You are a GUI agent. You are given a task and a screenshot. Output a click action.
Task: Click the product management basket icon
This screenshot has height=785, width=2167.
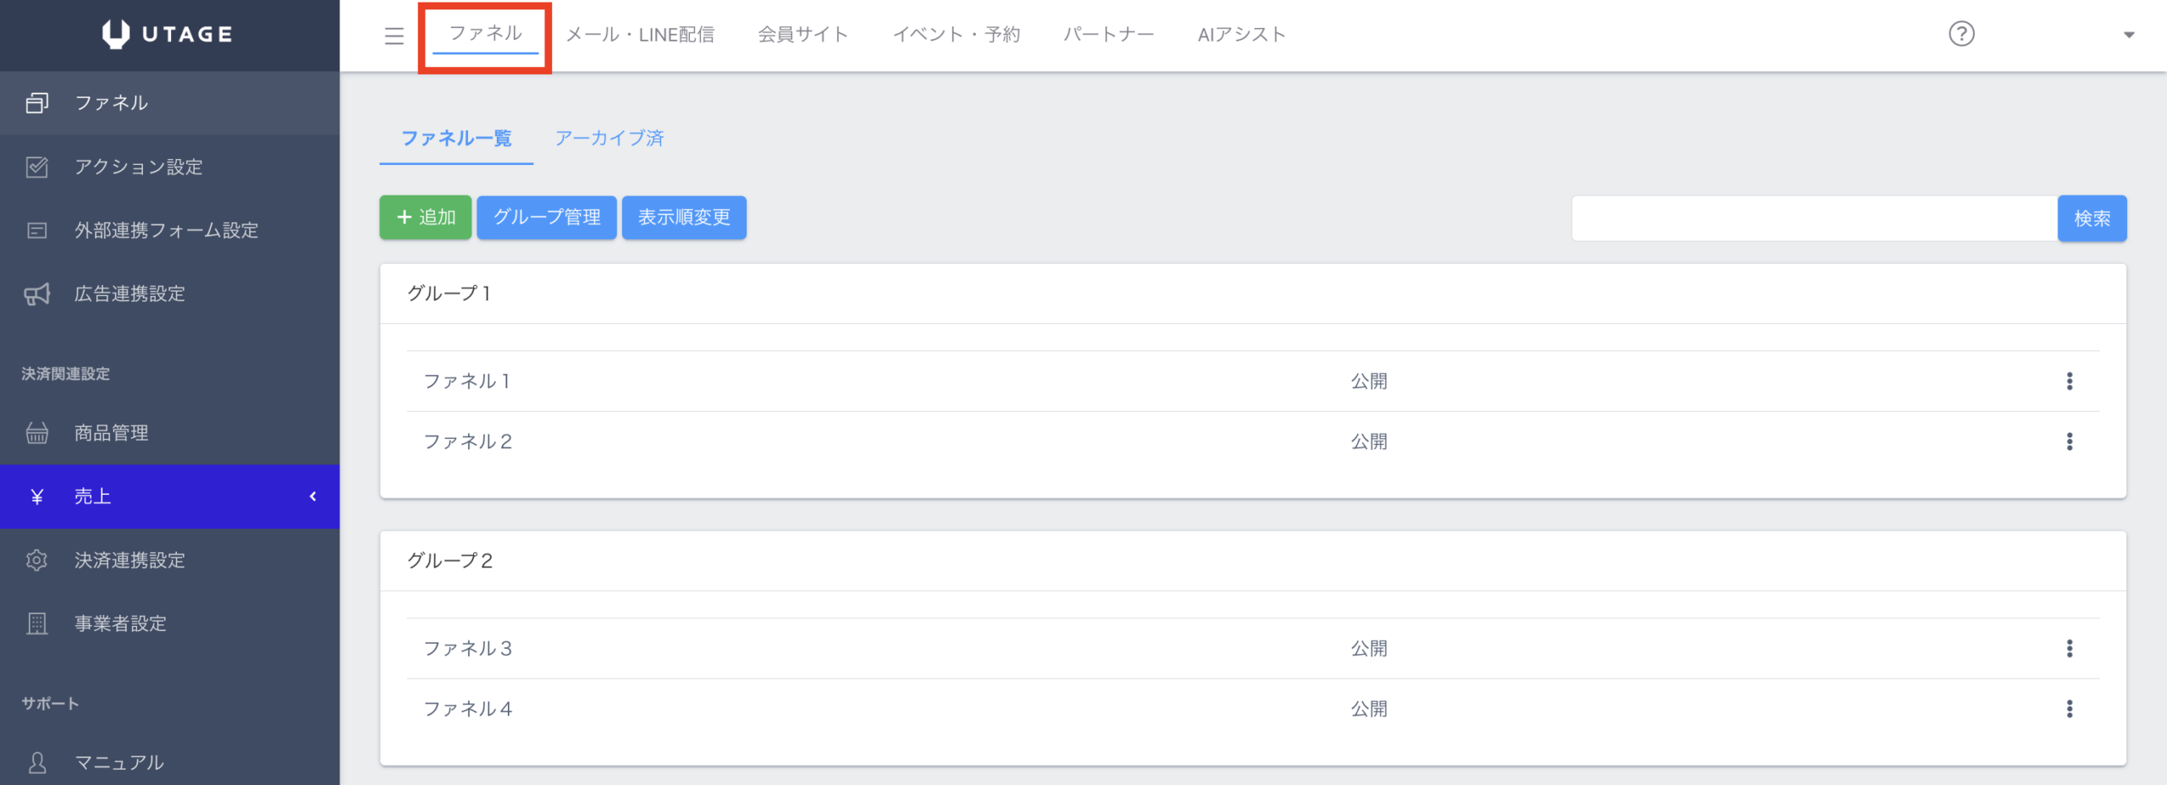[37, 433]
